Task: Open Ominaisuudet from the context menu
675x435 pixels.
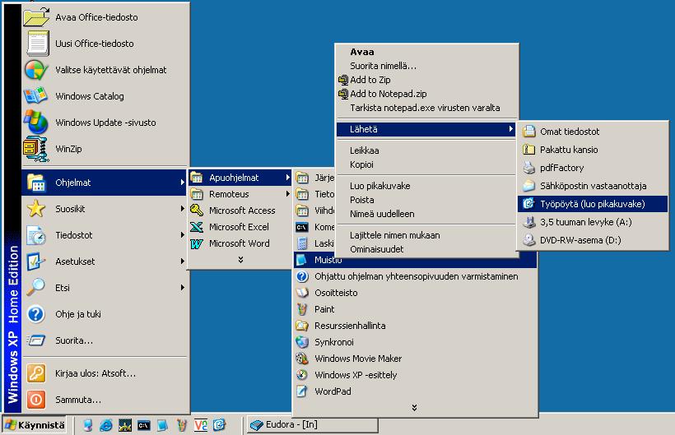Action: pos(377,249)
